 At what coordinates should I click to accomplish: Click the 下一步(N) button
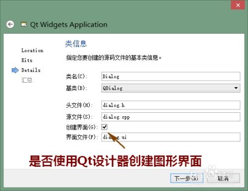click(x=187, y=178)
